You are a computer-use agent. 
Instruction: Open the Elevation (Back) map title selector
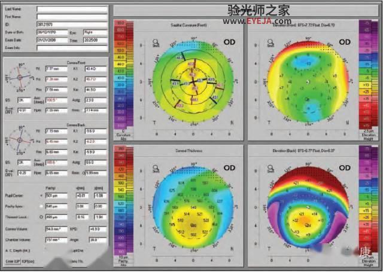point(303,151)
